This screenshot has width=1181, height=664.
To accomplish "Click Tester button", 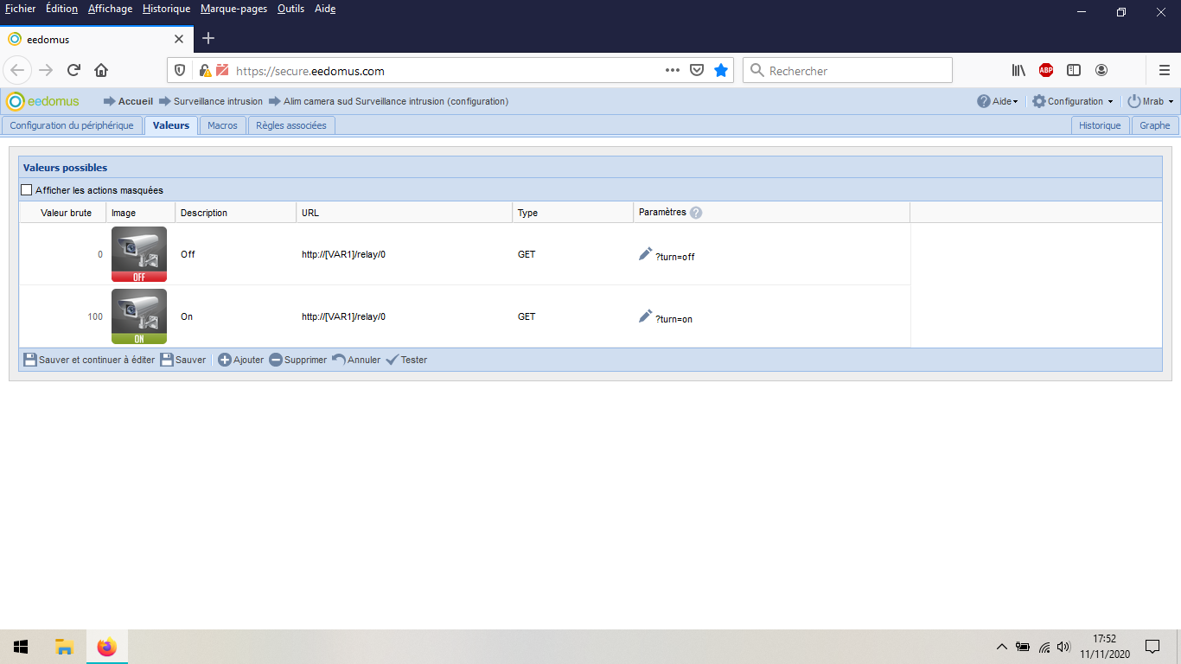I will [x=406, y=360].
